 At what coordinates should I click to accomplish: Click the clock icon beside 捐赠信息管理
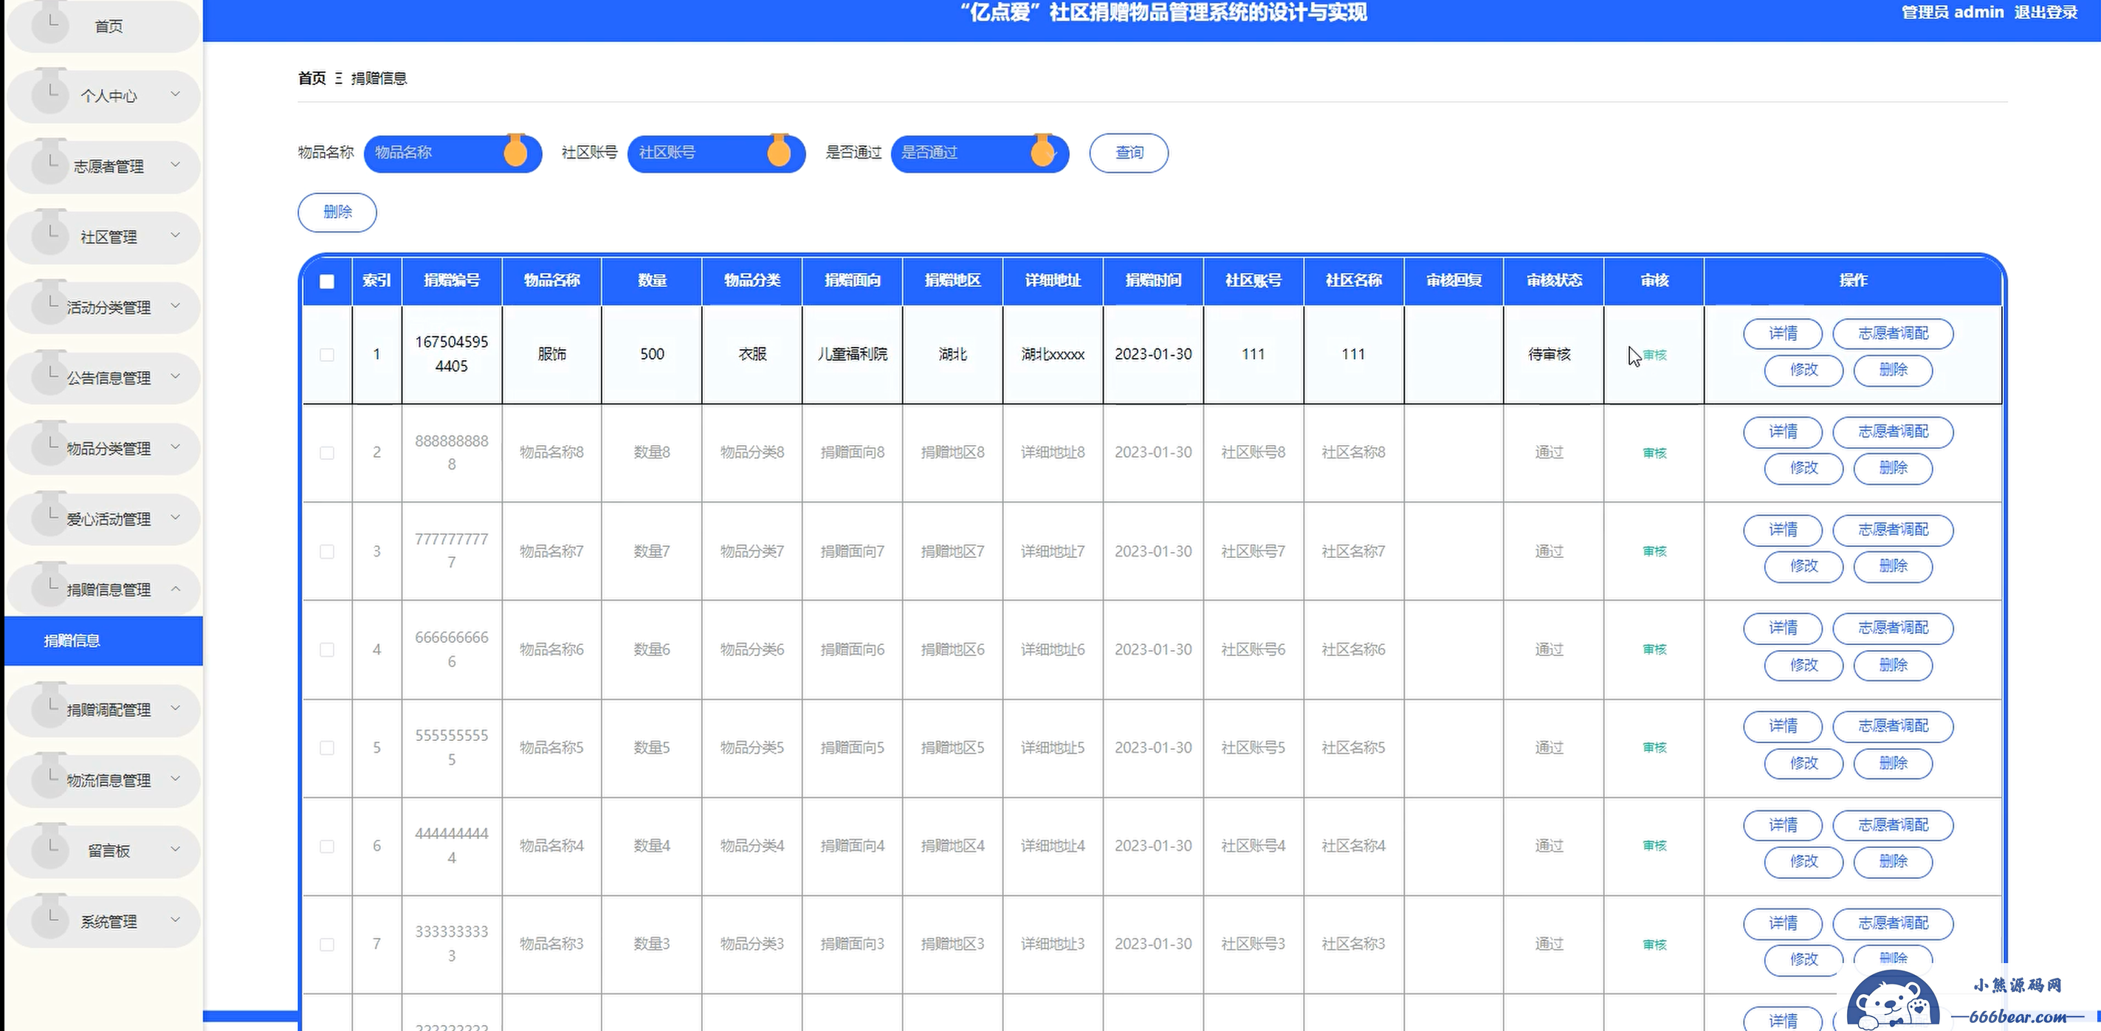[50, 586]
